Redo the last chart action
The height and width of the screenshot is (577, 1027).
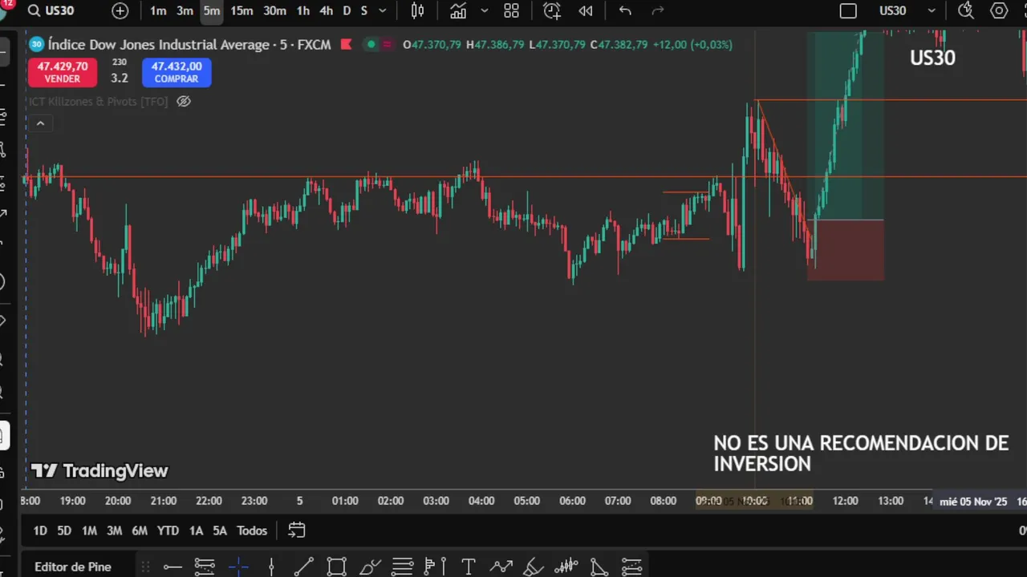[x=658, y=10]
